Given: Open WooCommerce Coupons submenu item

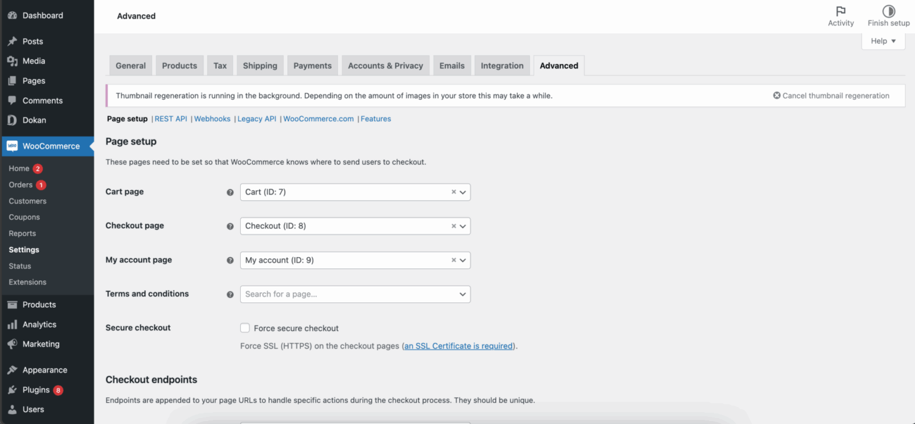Looking at the screenshot, I should (24, 217).
